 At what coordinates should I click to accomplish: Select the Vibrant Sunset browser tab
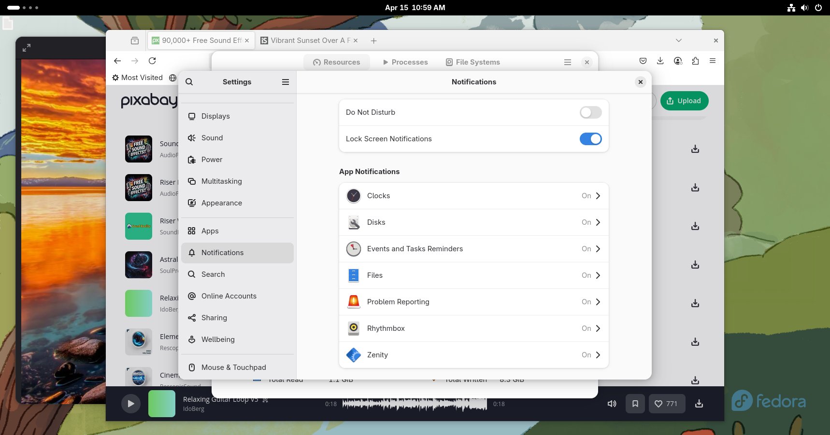click(x=309, y=41)
